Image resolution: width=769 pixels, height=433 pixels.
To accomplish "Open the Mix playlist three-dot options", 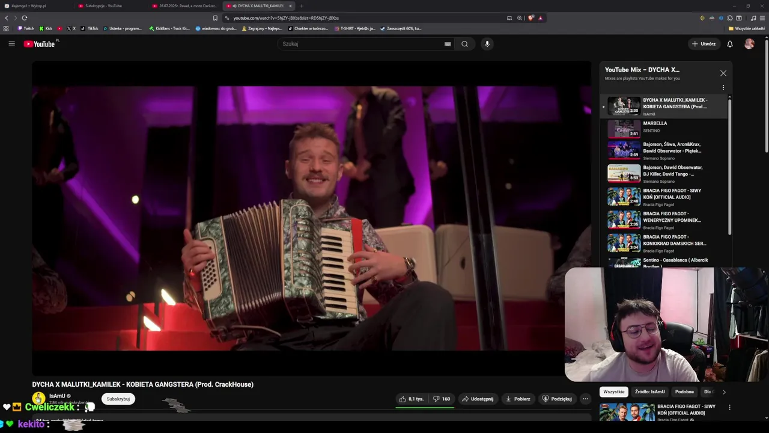I will click(x=723, y=88).
